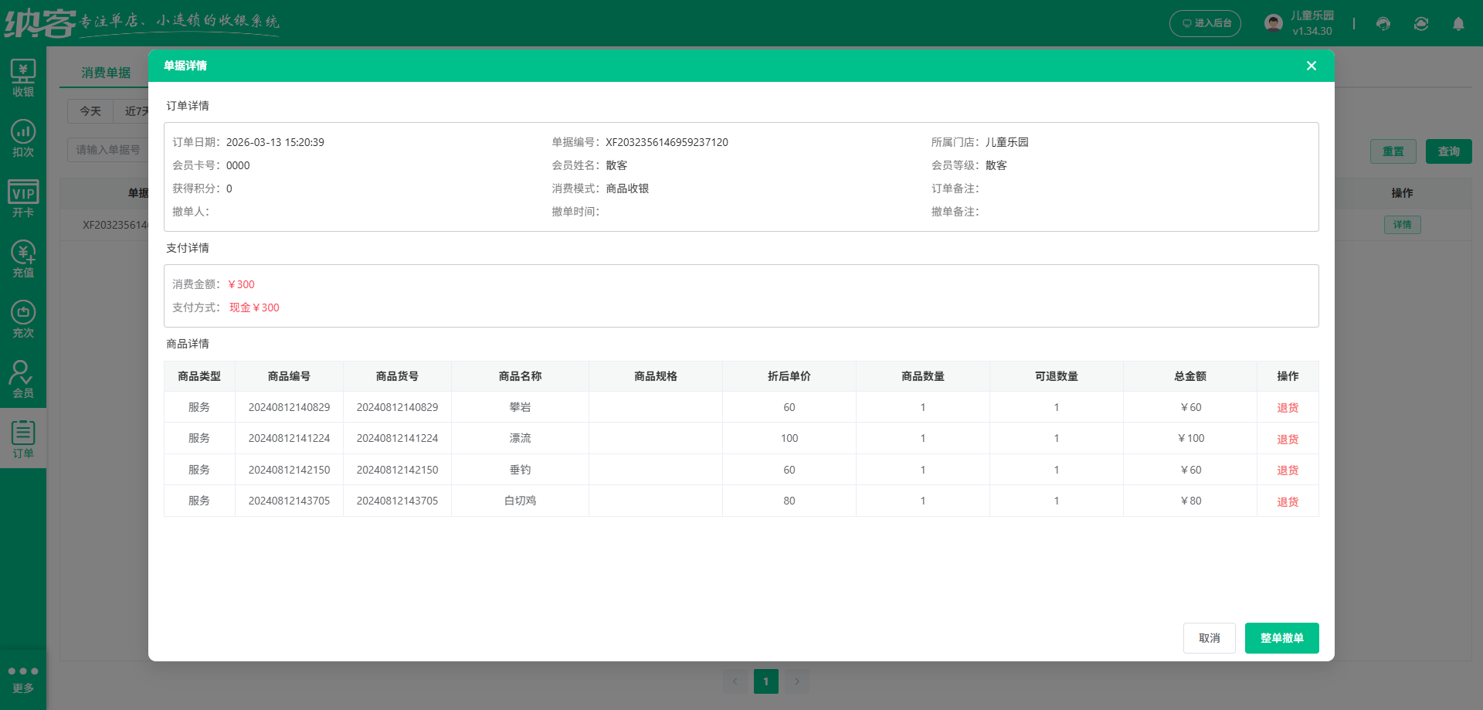Click page 1 in the pagination bar
This screenshot has height=710, width=1483.
[765, 681]
